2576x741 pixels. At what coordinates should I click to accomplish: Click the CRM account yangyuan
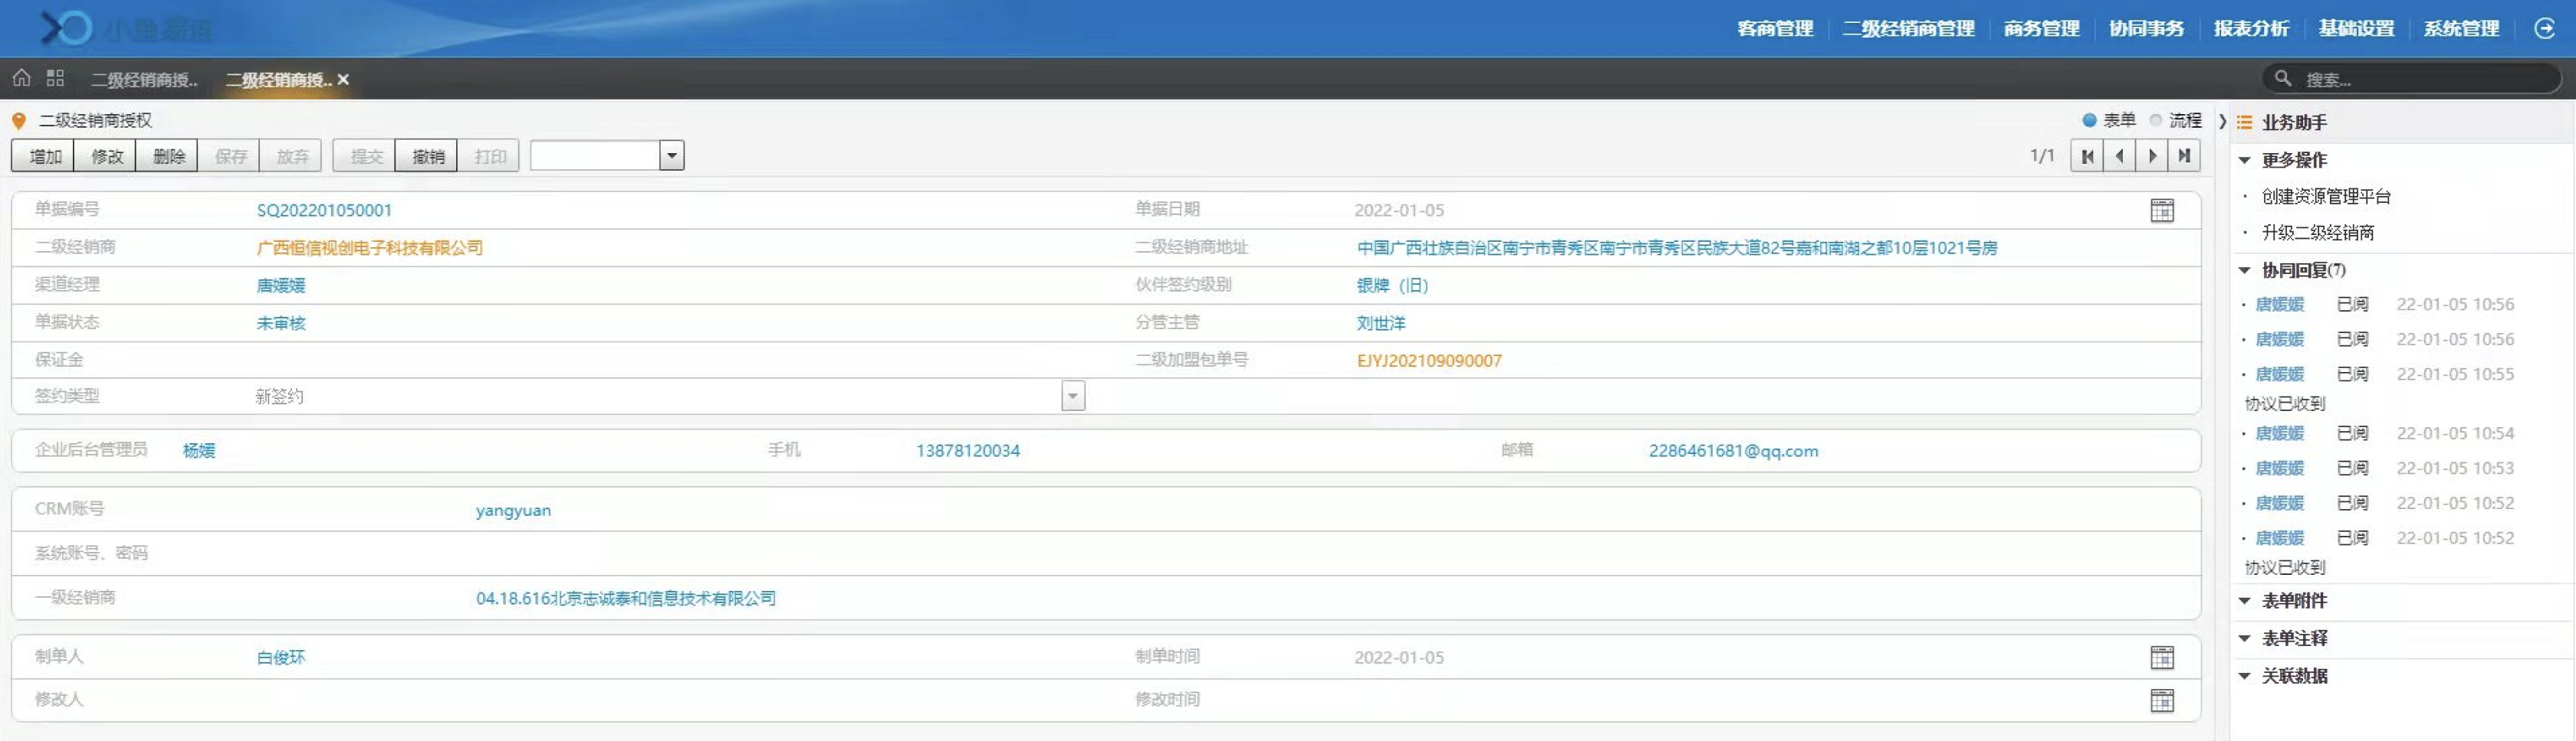tap(513, 511)
